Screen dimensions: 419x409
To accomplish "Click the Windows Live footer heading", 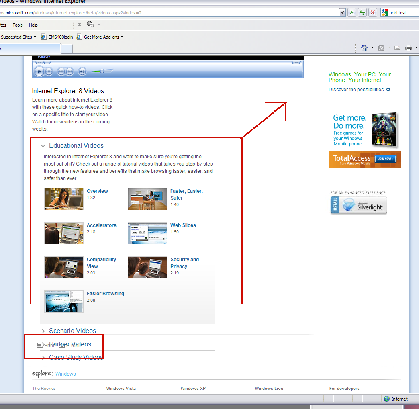I will (269, 389).
